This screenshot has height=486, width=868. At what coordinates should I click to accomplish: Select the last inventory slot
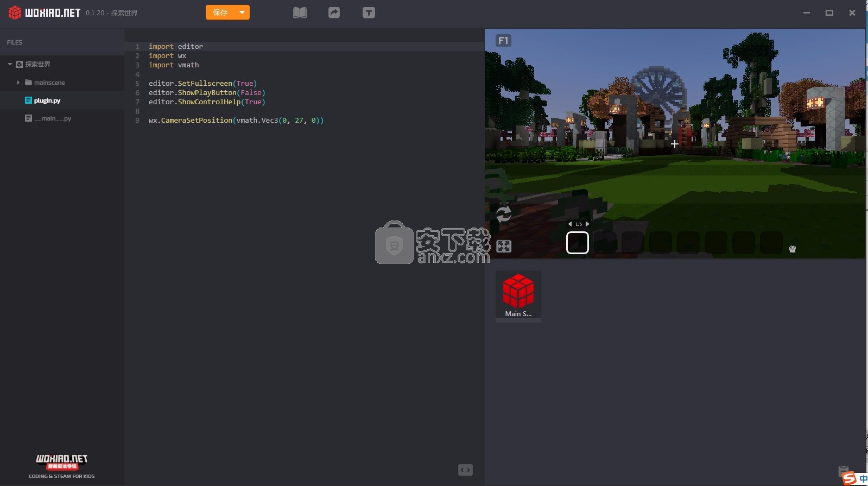point(771,243)
